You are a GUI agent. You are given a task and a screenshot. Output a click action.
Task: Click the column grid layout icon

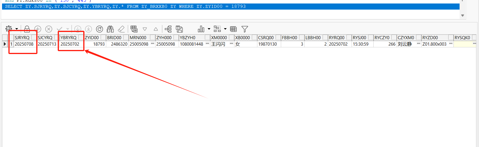[234, 29]
